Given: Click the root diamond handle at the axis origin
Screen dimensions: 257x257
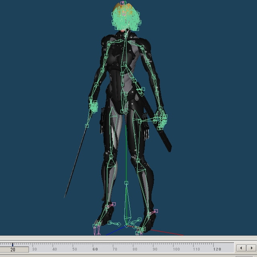Looking at the screenshot, I should tap(127, 226).
